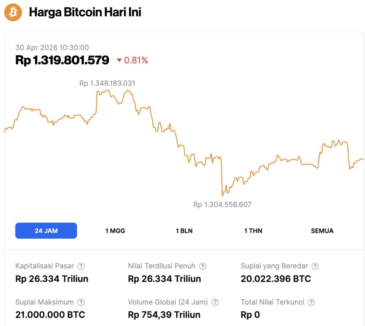The height and width of the screenshot is (326, 365).
Task: Click the high label Rp 1.348.183.031
Action: click(107, 83)
